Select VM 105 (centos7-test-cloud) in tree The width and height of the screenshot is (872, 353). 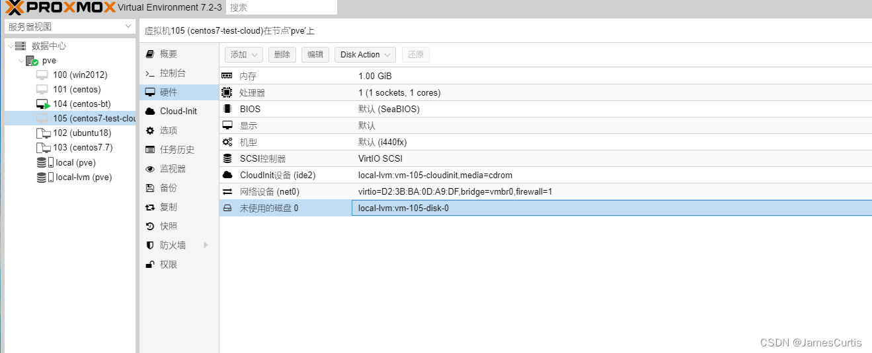(x=70, y=118)
